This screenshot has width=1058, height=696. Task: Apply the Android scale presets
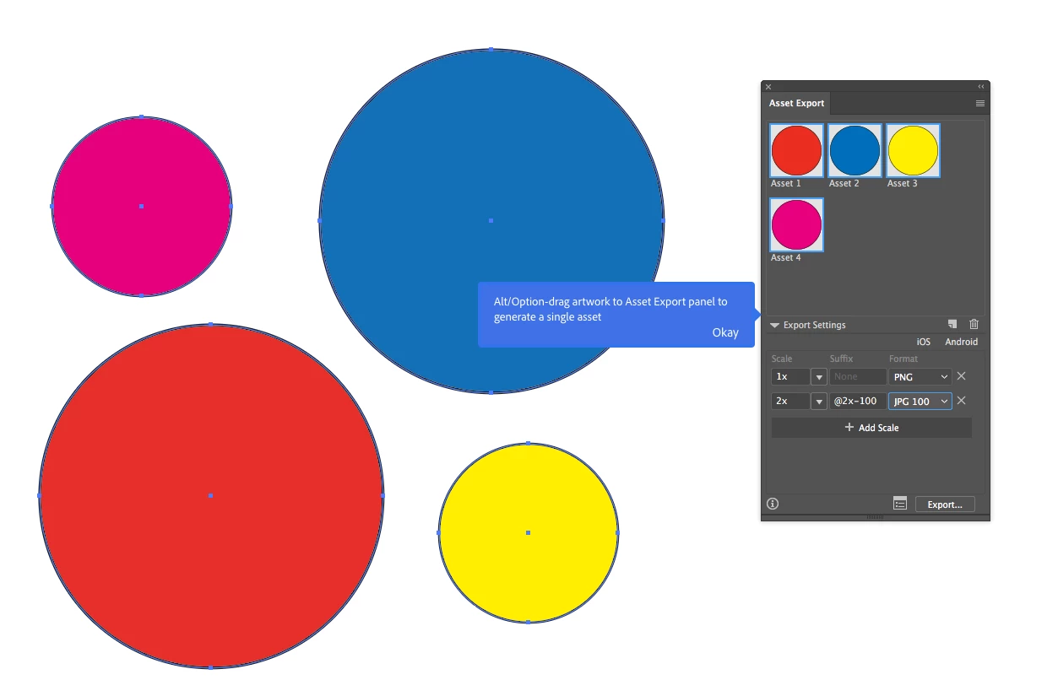pos(961,342)
